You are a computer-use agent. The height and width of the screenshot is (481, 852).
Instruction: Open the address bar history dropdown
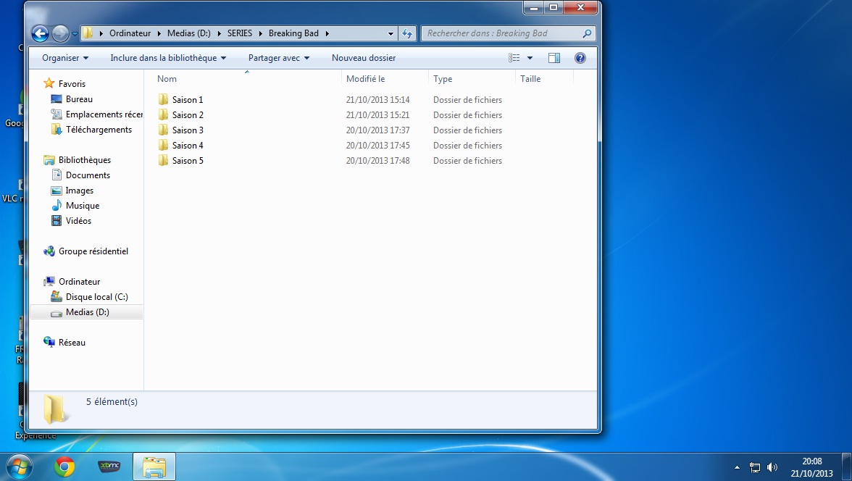(x=390, y=34)
